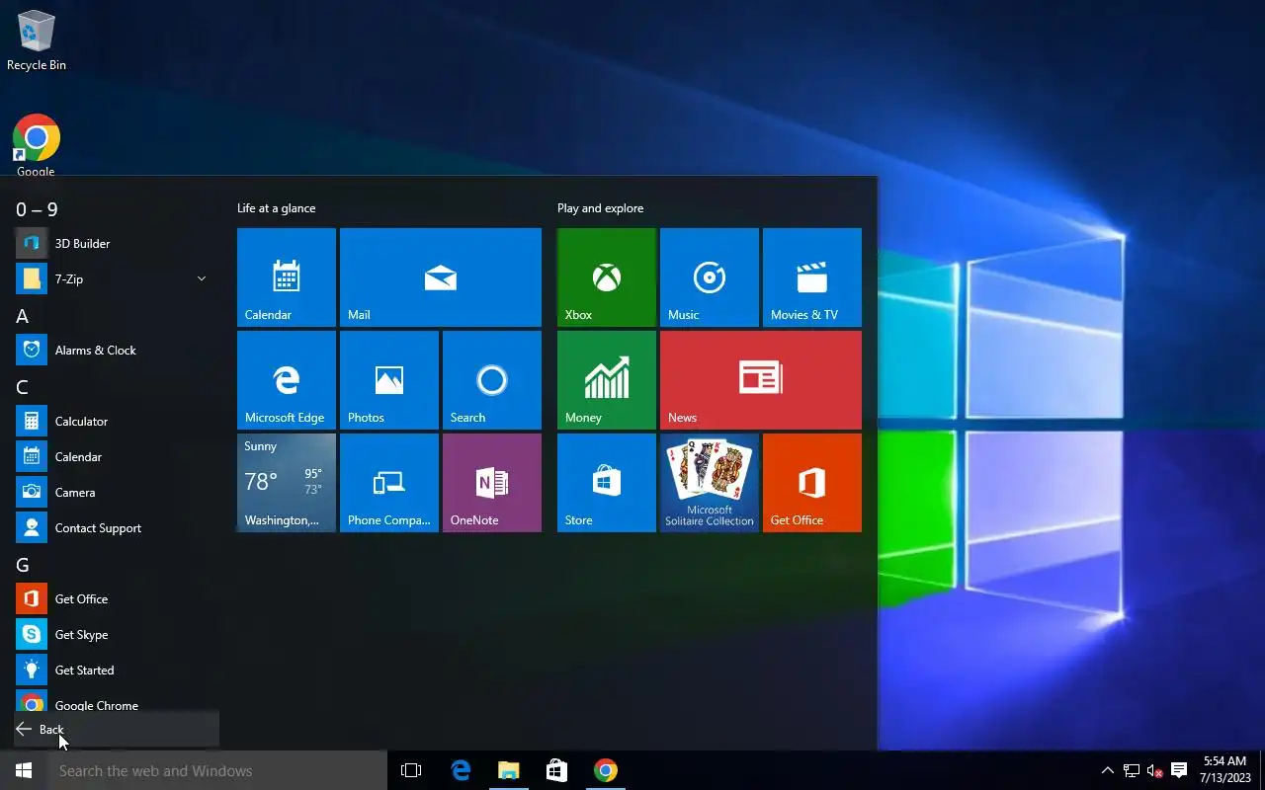This screenshot has width=1265, height=790.
Task: Launch Edge from the taskbar
Action: pyautogui.click(x=461, y=770)
